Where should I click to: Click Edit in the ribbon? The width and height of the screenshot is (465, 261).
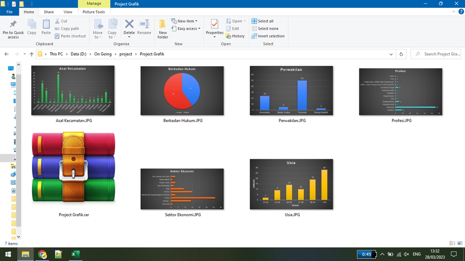tap(232, 29)
